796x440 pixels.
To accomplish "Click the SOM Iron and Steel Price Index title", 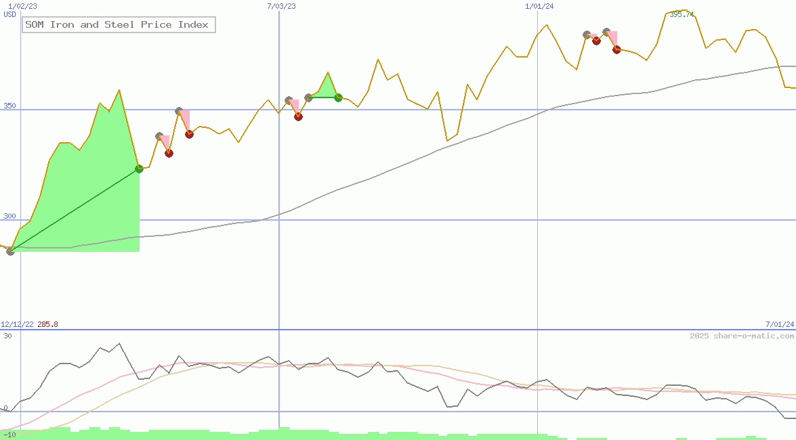I will point(117,25).
